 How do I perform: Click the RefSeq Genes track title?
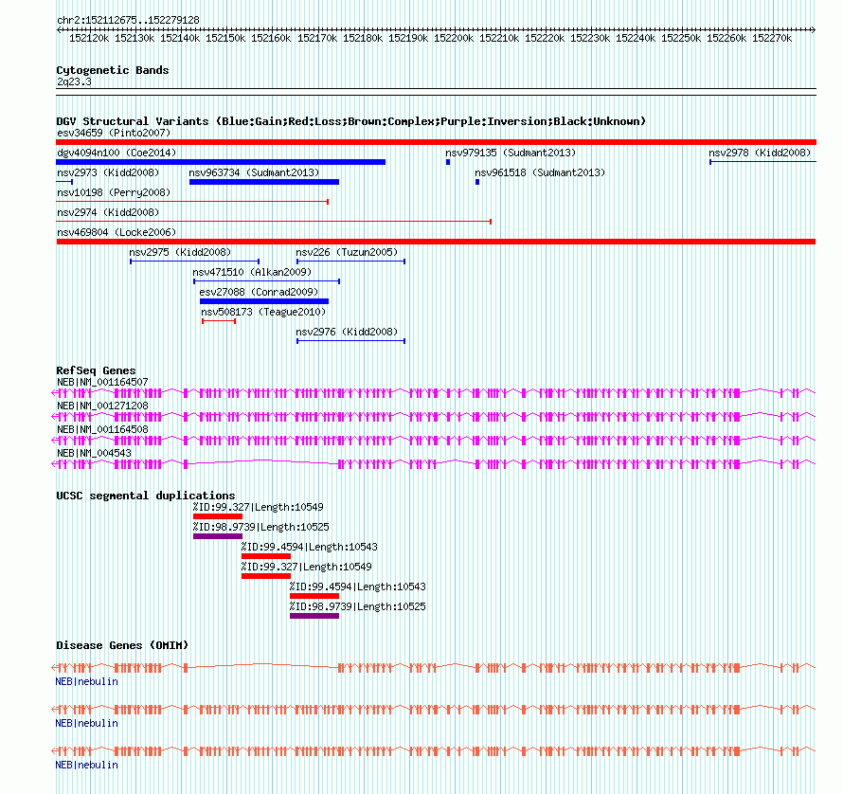coord(96,370)
